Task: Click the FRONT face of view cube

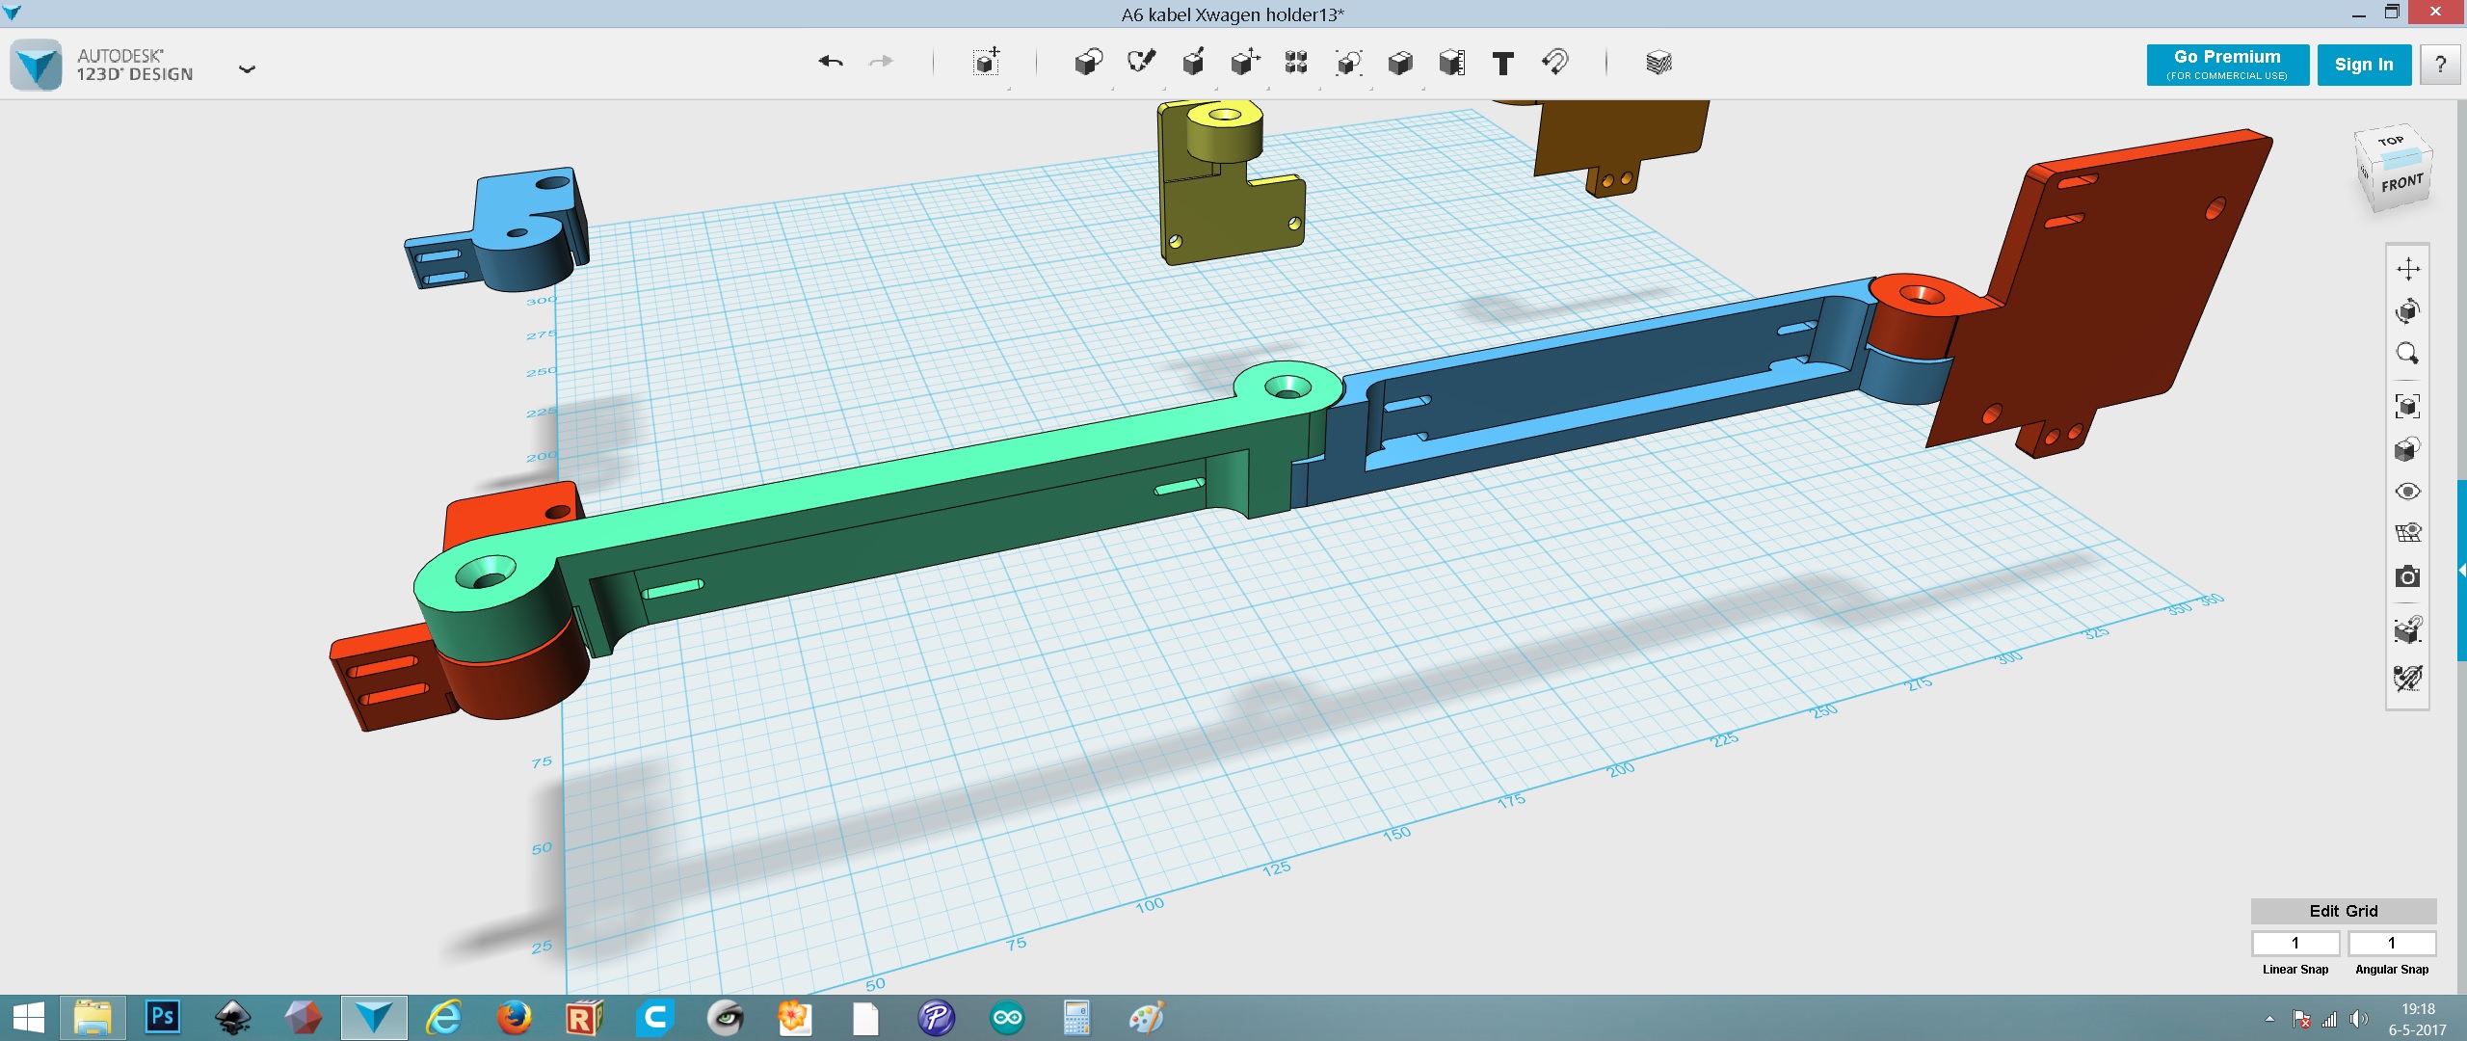Action: [x=2401, y=183]
